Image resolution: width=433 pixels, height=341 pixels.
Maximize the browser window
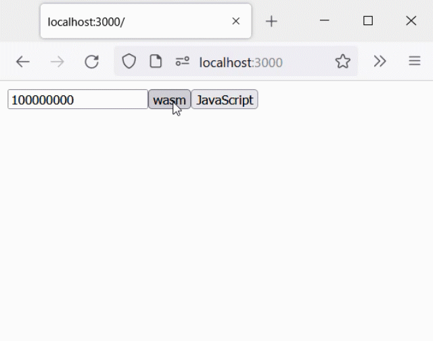pyautogui.click(x=368, y=21)
